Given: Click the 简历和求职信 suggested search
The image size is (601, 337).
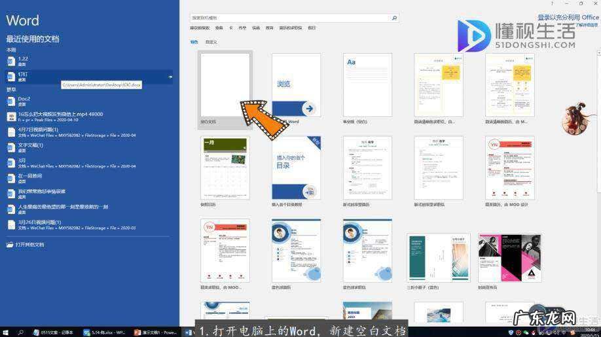Looking at the screenshot, I should (x=291, y=28).
